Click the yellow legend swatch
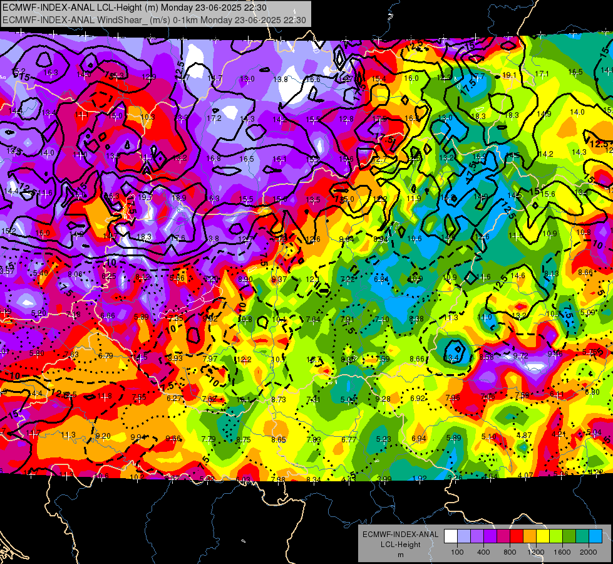The image size is (613, 564). pos(543,536)
